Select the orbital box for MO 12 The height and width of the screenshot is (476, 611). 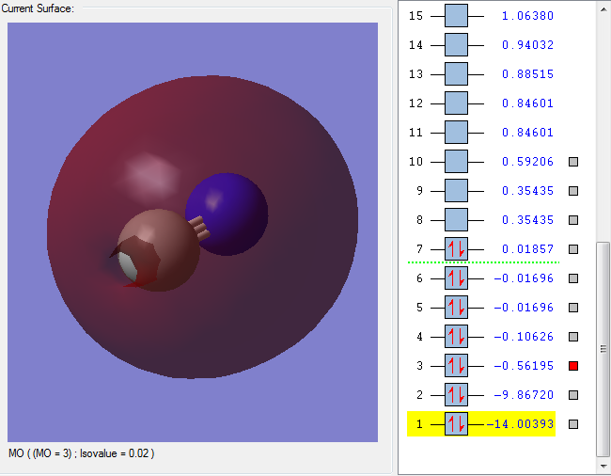point(456,103)
